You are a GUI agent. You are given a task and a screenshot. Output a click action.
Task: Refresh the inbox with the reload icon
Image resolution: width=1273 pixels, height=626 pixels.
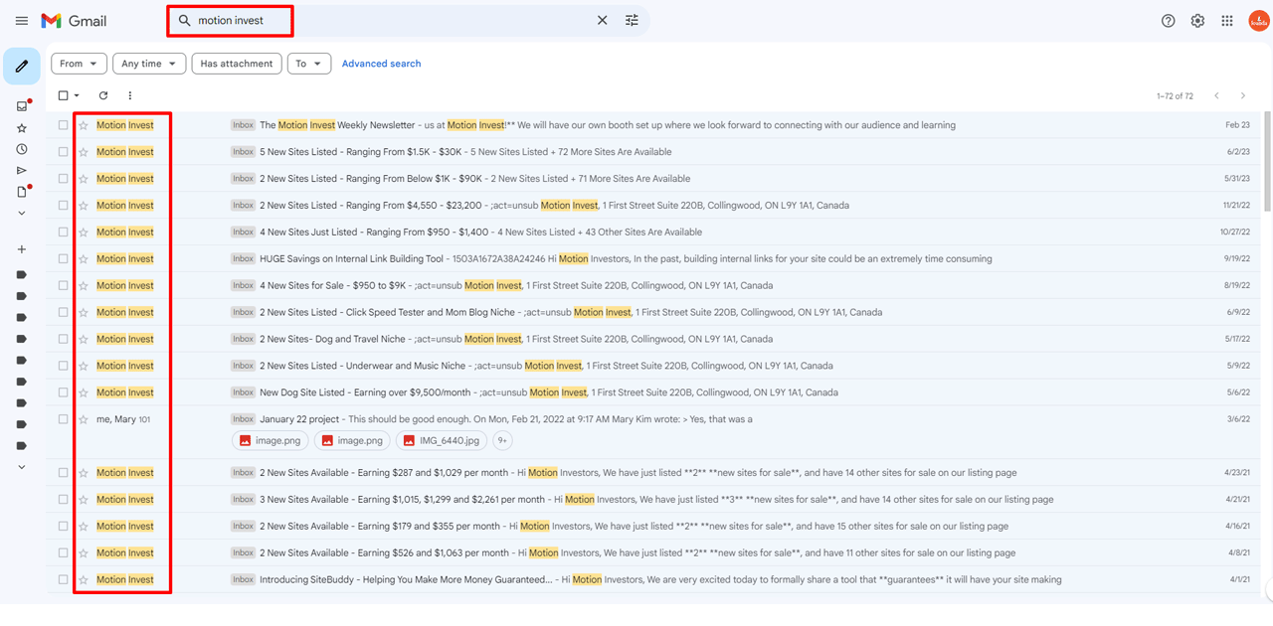(x=103, y=94)
